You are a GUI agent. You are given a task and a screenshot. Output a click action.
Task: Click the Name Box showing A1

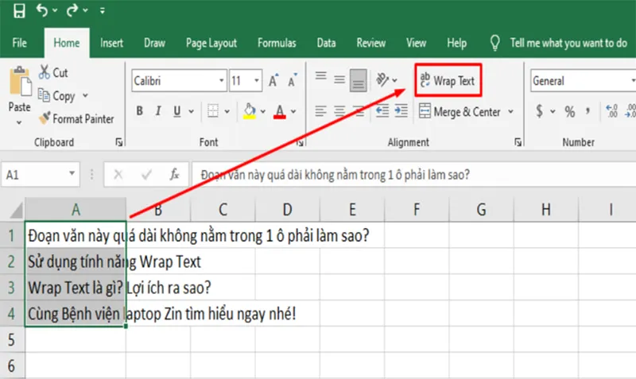point(36,174)
